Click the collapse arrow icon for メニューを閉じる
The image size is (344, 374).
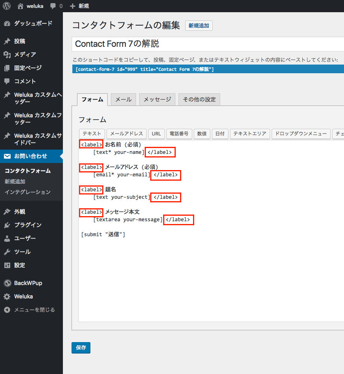(x=7, y=310)
